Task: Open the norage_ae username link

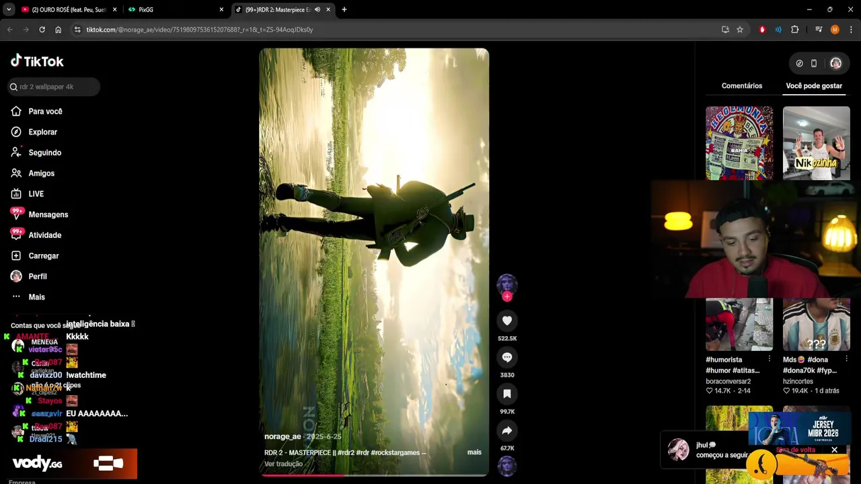Action: click(283, 437)
